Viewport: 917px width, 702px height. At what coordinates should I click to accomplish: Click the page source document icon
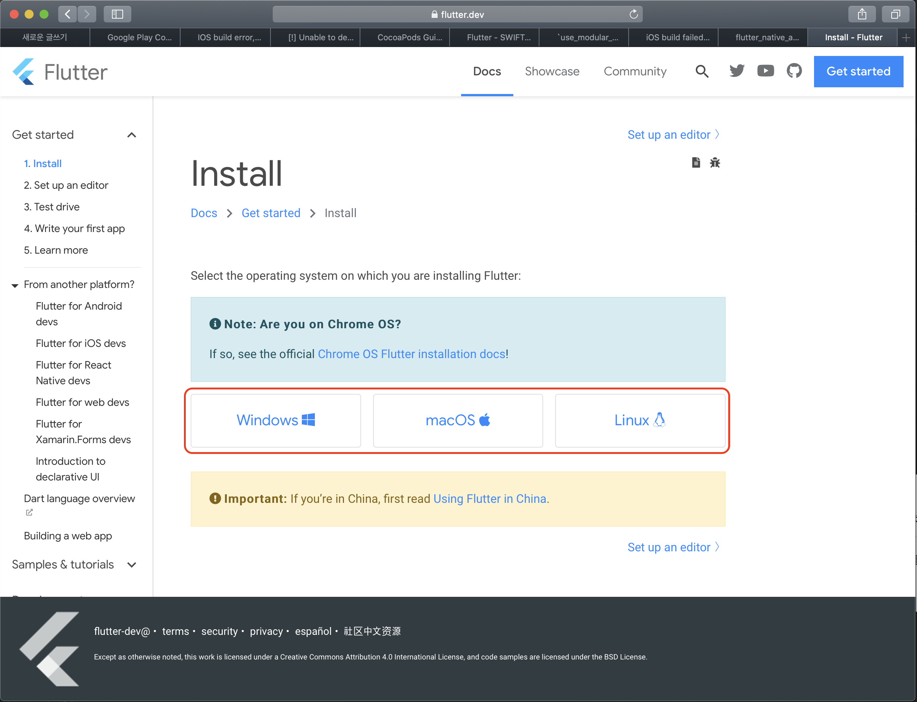point(695,163)
